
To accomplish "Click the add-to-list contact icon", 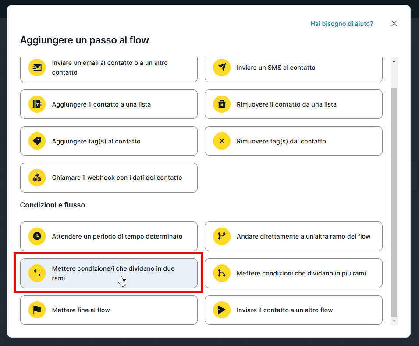I will coord(37,104).
